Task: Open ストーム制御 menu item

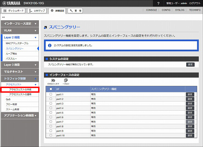Action: click(20, 109)
